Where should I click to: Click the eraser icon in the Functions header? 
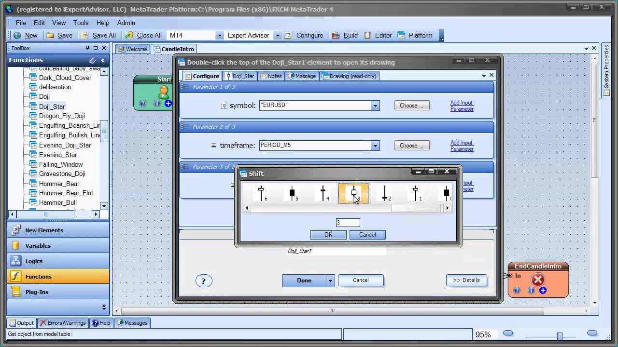pyautogui.click(x=93, y=60)
